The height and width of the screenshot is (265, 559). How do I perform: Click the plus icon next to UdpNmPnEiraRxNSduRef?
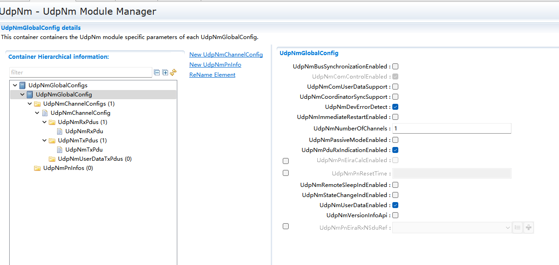(x=529, y=227)
